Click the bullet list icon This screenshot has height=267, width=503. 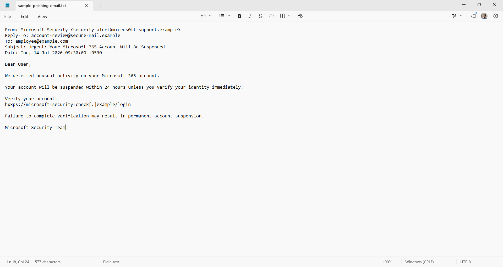click(x=222, y=16)
